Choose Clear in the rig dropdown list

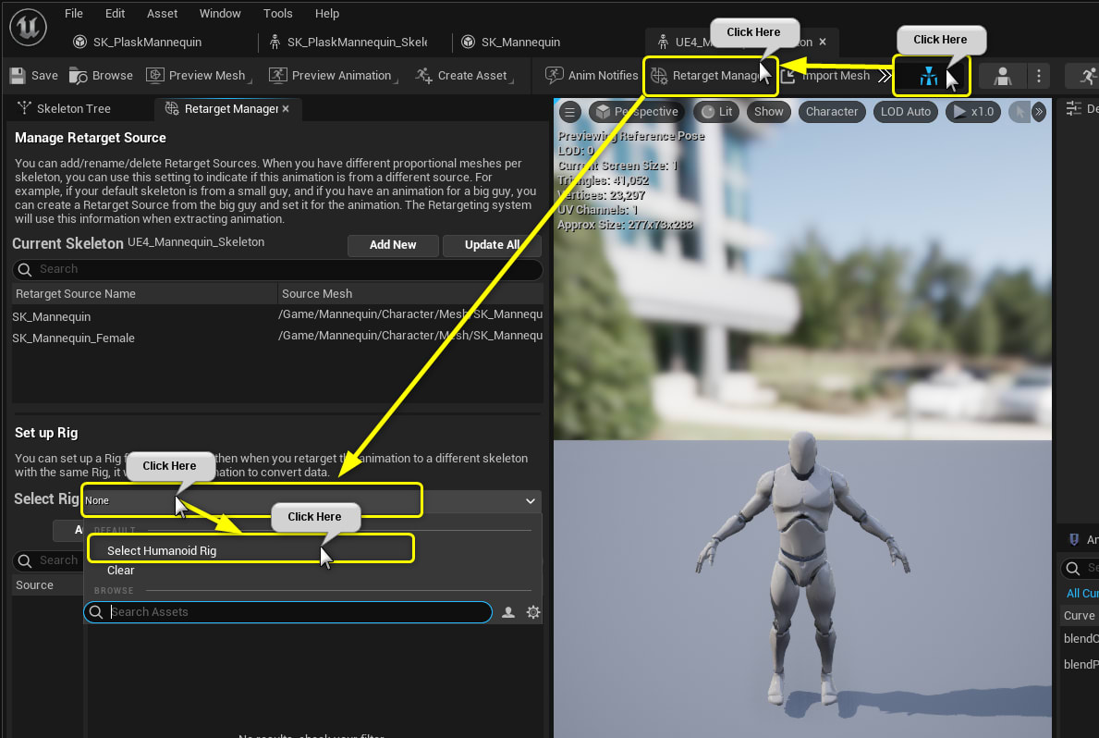click(120, 571)
